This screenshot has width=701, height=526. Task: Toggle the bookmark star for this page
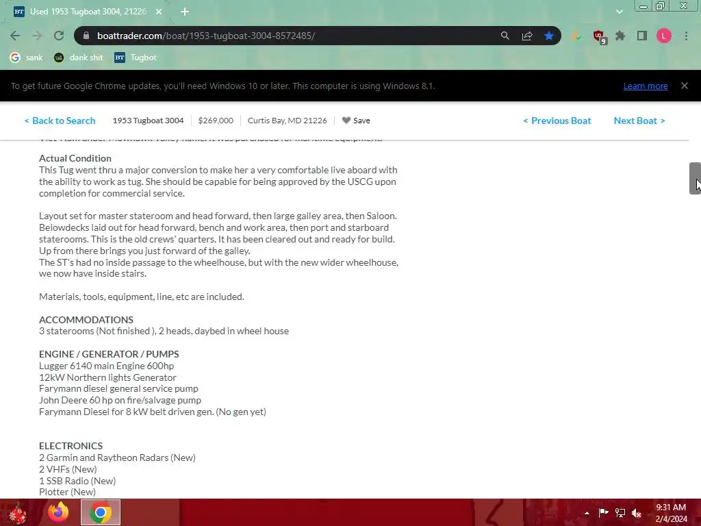click(549, 36)
